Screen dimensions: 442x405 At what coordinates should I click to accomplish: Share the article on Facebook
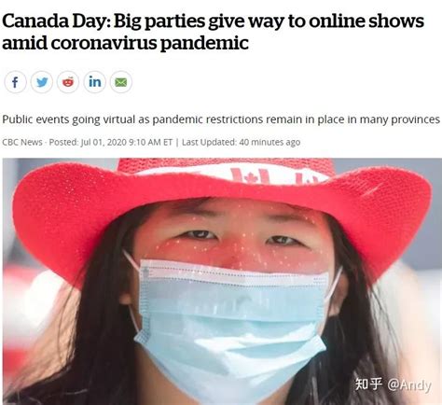(x=15, y=82)
